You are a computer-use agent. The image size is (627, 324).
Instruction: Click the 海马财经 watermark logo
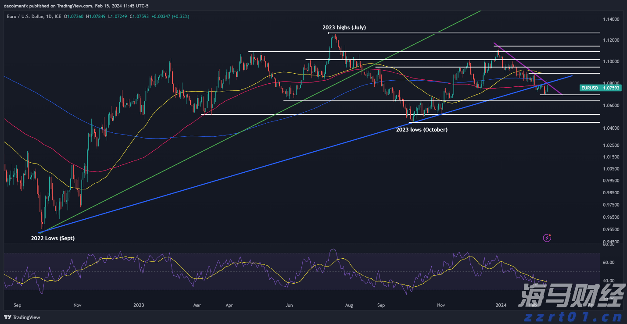(x=570, y=296)
